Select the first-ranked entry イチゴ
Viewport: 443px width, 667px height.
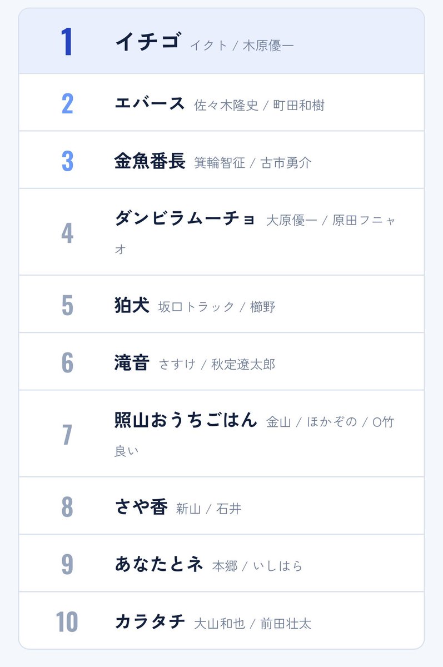click(221, 41)
